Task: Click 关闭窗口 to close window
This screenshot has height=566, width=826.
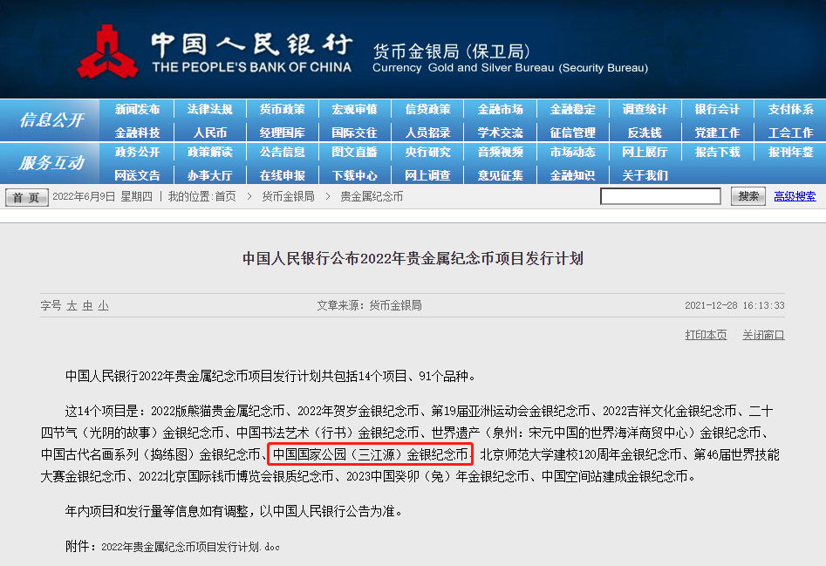Action: (x=763, y=335)
